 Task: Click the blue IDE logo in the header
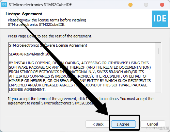[x=160, y=19]
